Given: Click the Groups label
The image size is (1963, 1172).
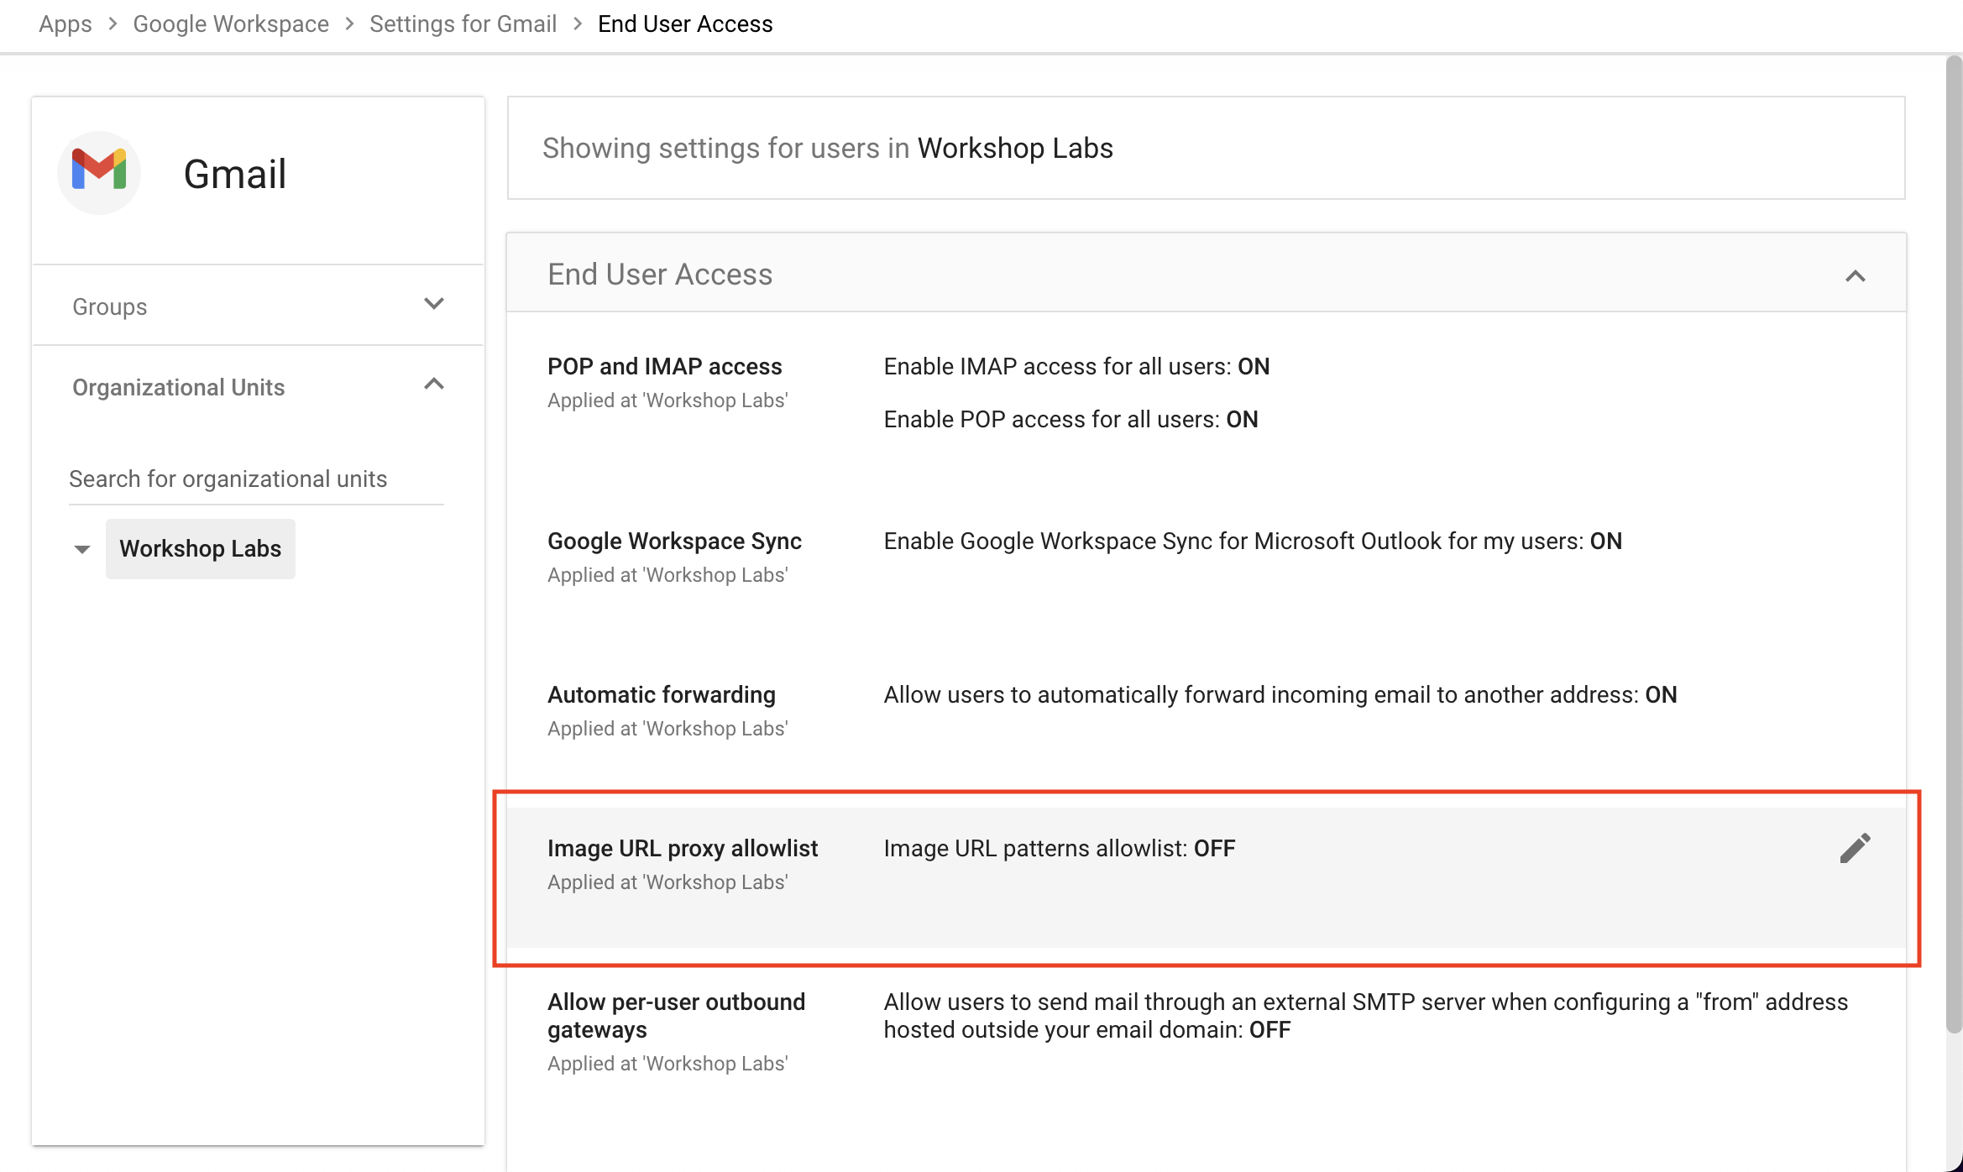Looking at the screenshot, I should tap(109, 306).
